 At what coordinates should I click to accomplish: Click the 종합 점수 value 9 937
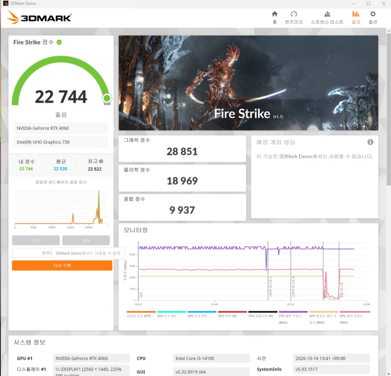pos(182,210)
